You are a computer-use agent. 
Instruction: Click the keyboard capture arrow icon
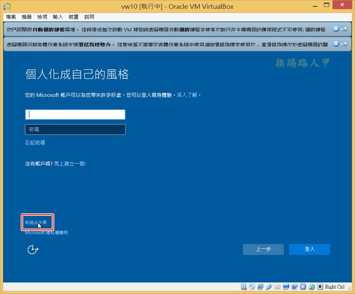[320, 287]
